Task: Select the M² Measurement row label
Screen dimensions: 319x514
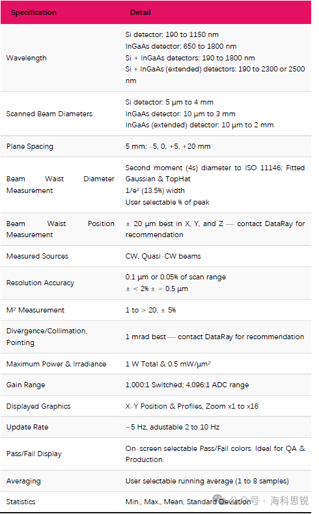Action: [x=35, y=310]
